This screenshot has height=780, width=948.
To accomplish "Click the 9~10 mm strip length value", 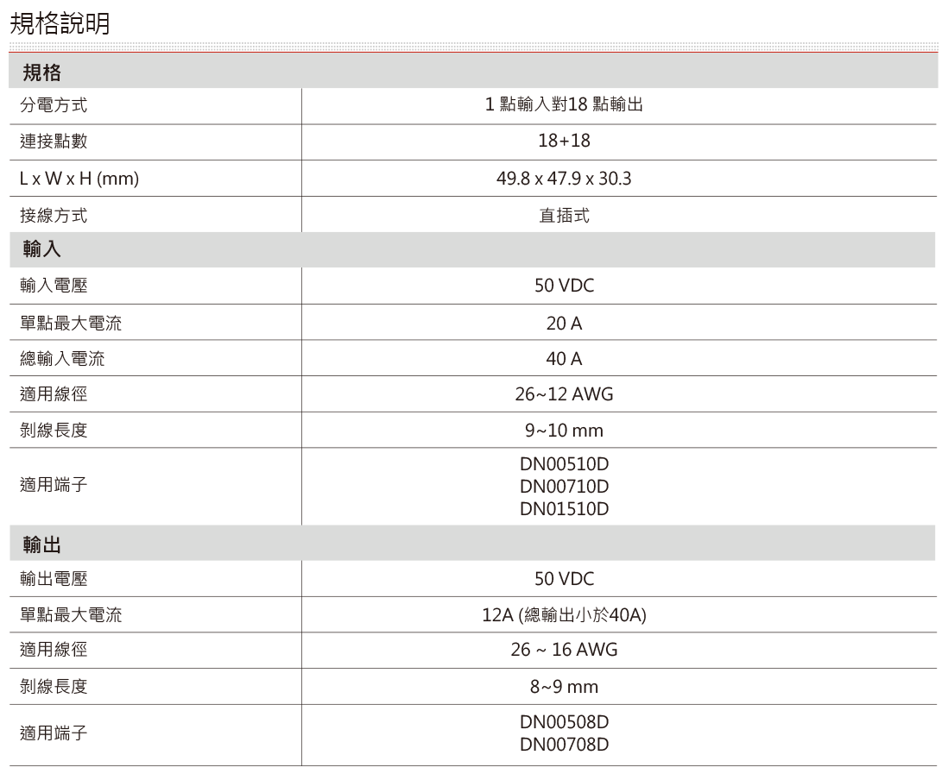I will (564, 431).
